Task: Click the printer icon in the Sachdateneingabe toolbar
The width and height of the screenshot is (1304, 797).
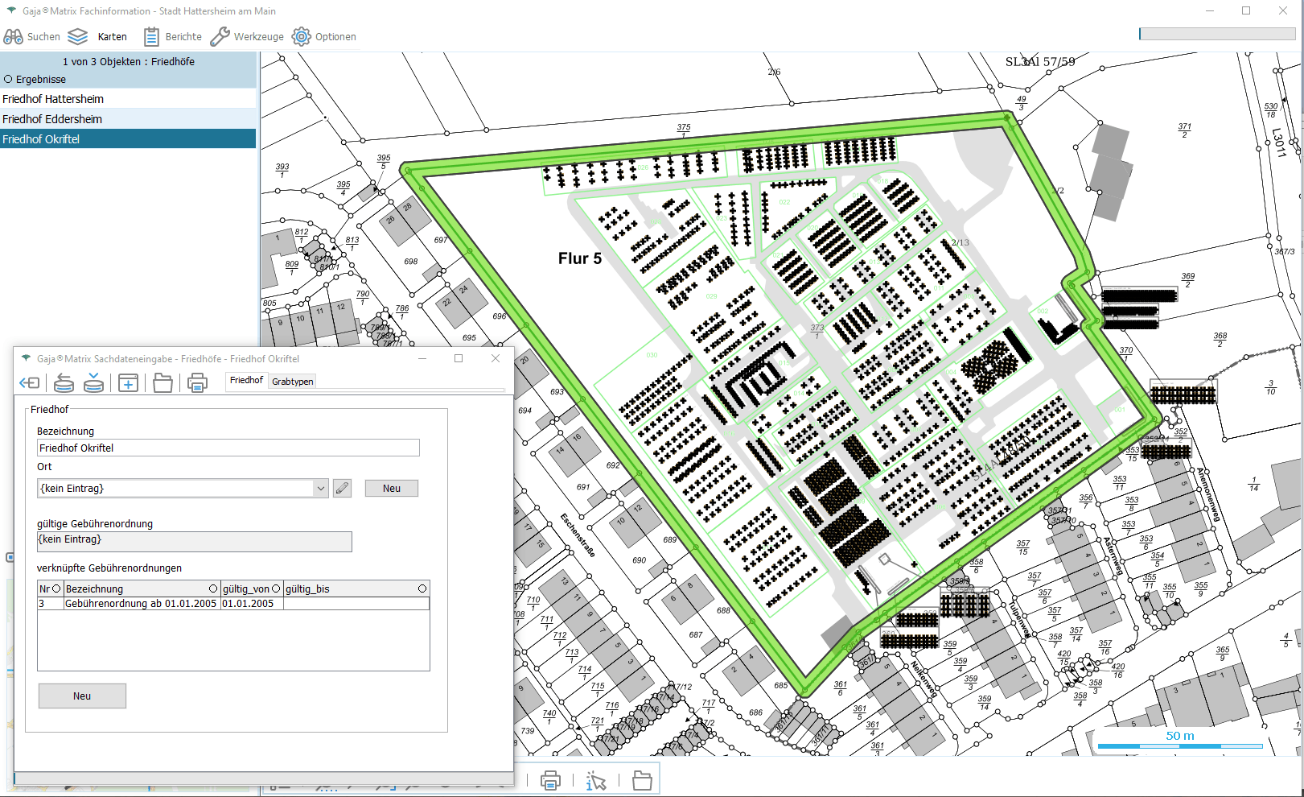Action: pyautogui.click(x=197, y=383)
